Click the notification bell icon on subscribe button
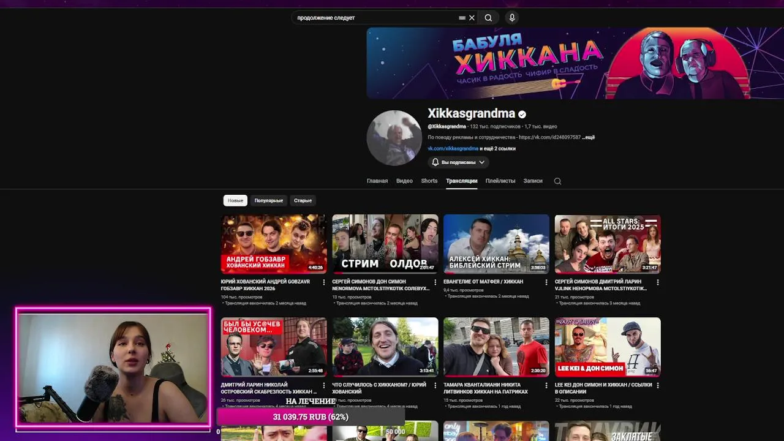 pos(435,162)
